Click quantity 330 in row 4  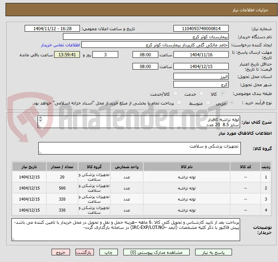click(62, 210)
